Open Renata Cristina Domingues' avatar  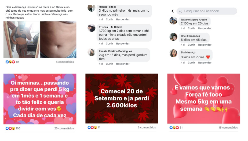click(92, 52)
